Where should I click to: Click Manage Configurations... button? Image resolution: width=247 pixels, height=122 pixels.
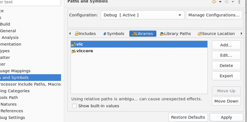(214, 15)
